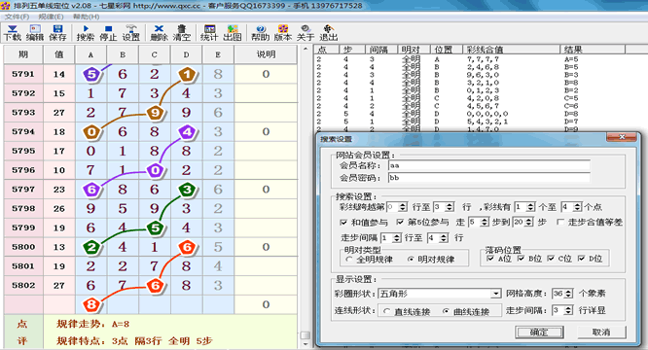This screenshot has height=350, width=648.
Task: Open the 文件(F) menu
Action: [x=17, y=17]
